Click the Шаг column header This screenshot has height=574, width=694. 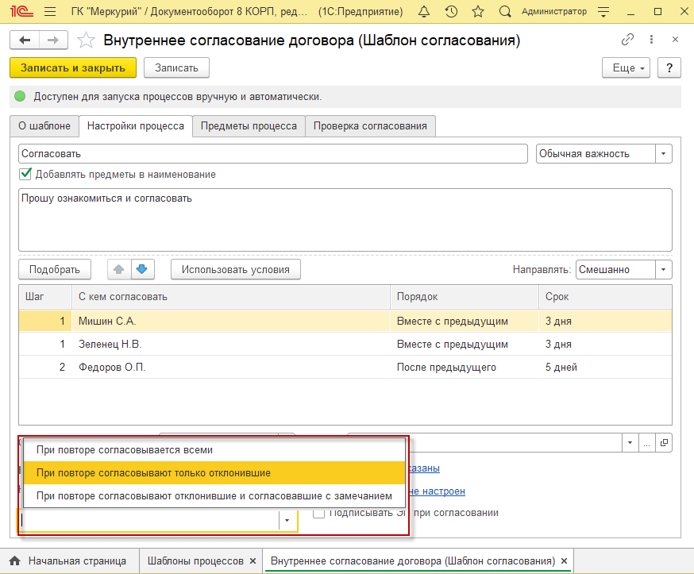coord(45,296)
